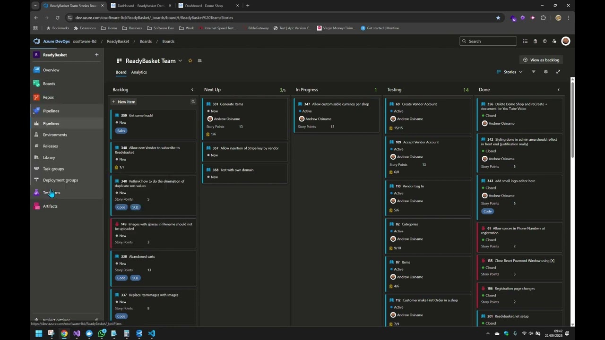605x340 pixels.
Task: Open the work items list icon in header
Action: click(525, 41)
